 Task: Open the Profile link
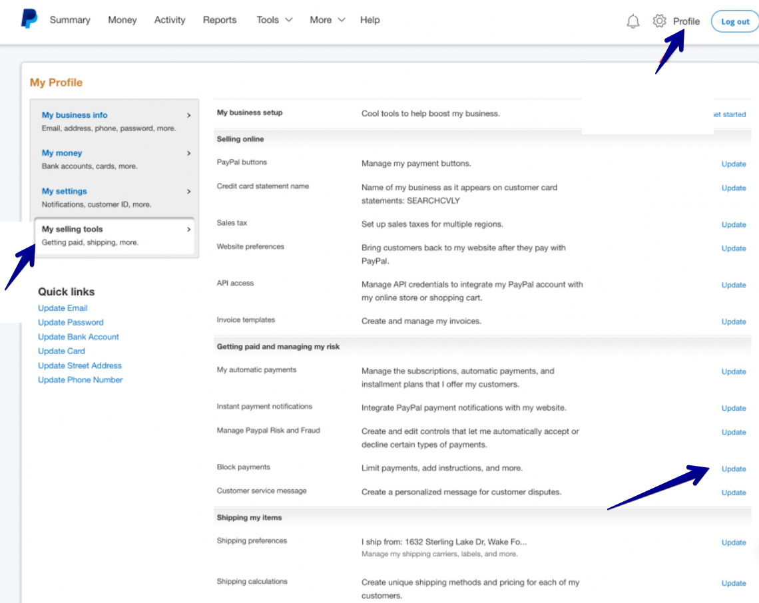tap(686, 21)
